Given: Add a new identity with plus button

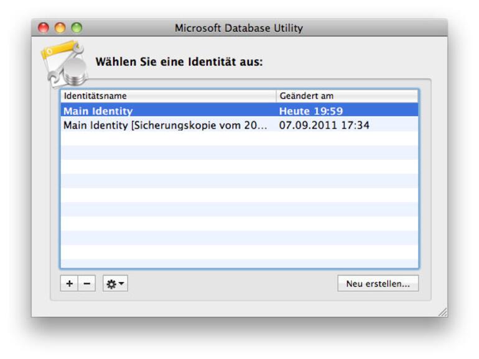Looking at the screenshot, I should [69, 283].
